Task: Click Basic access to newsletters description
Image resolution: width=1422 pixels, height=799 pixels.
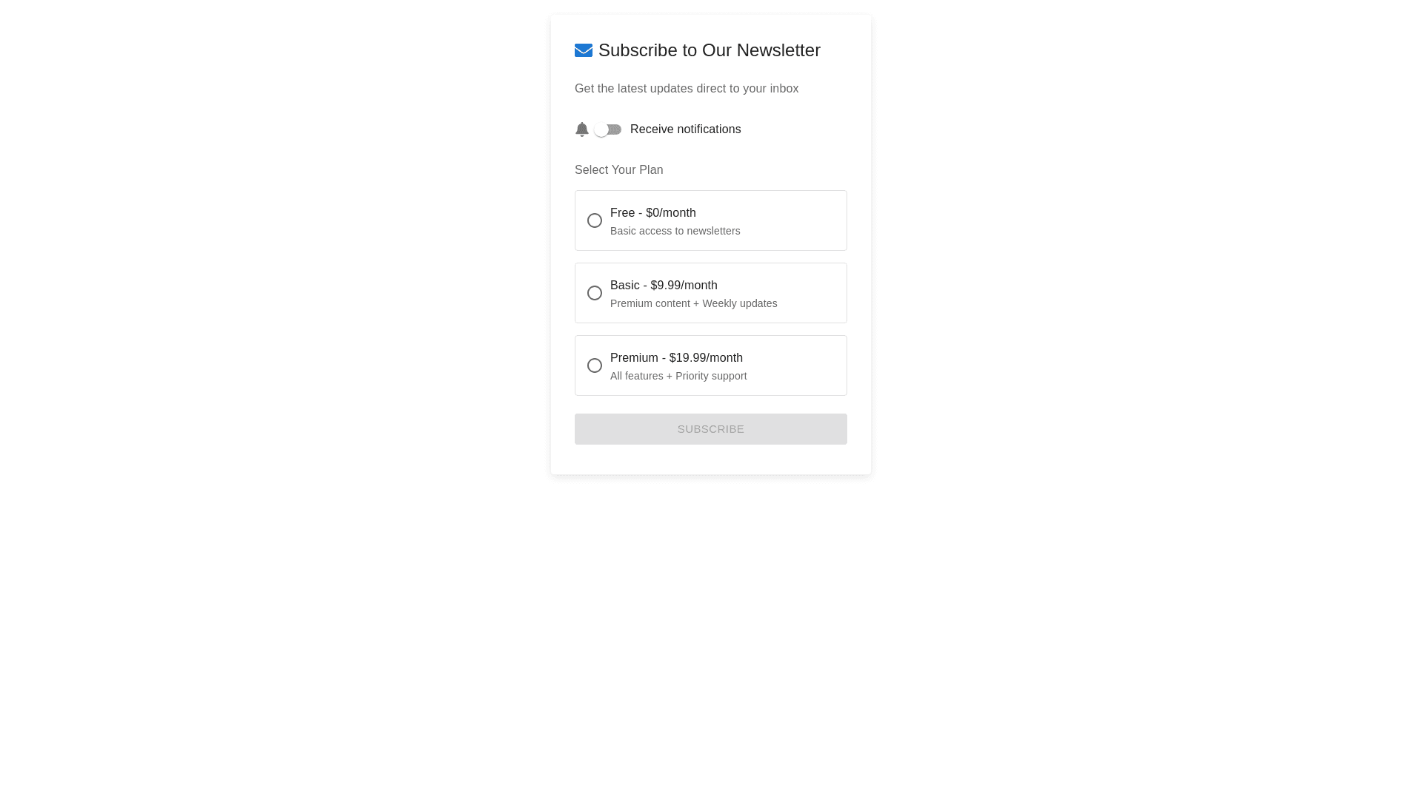Action: tap(675, 231)
